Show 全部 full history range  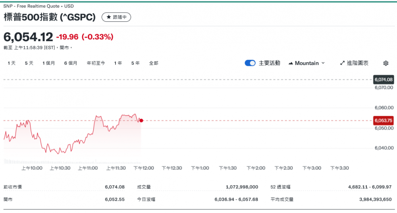[x=154, y=63]
